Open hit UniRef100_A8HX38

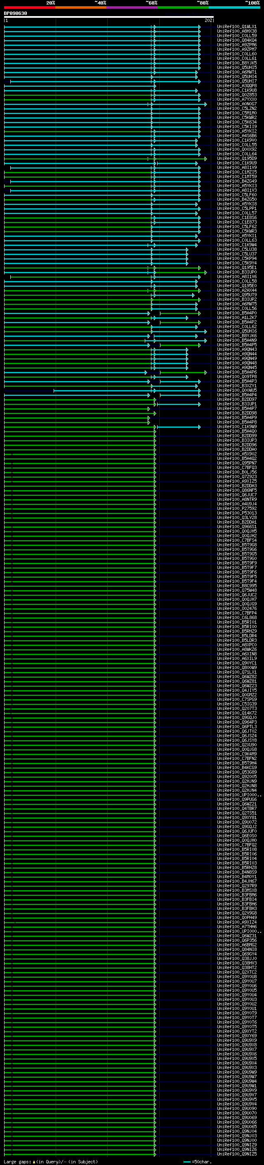237,31
